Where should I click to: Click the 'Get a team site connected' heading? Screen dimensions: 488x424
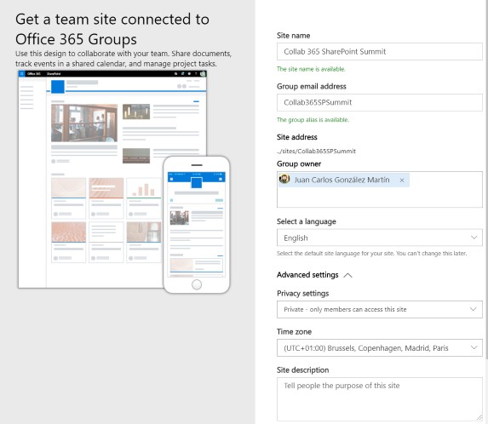pyautogui.click(x=112, y=29)
